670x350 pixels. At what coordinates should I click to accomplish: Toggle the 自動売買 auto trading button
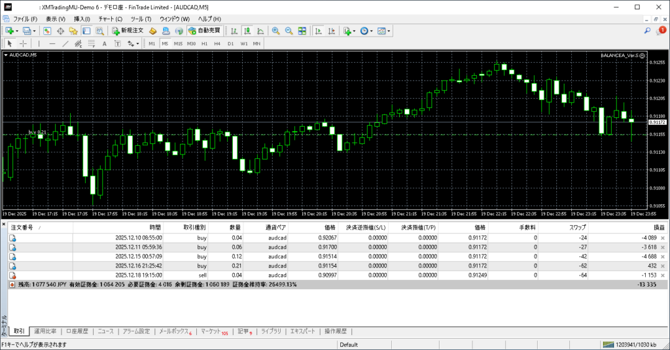click(x=204, y=31)
